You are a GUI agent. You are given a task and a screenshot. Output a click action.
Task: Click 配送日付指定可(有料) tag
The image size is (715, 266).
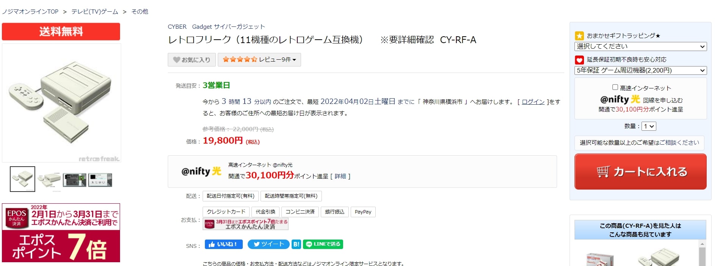pos(231,196)
